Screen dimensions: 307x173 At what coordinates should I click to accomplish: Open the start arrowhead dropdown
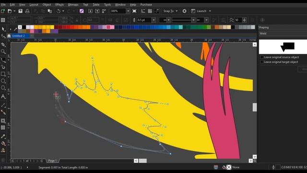coord(168,20)
